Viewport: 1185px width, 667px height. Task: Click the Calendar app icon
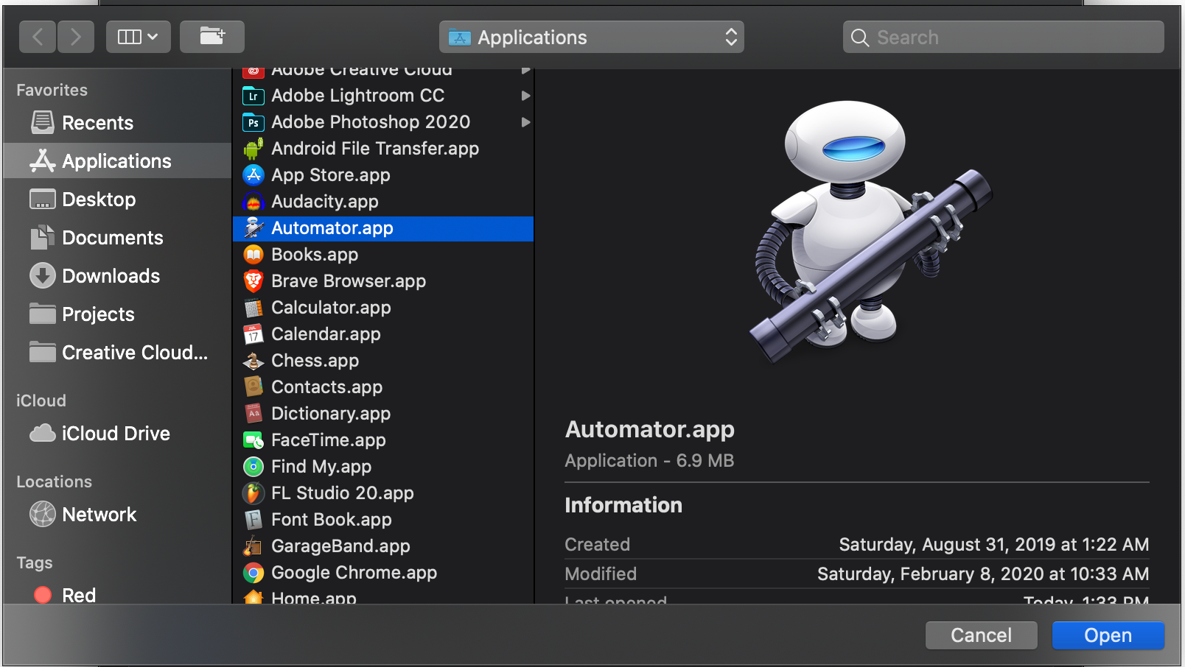[x=254, y=334]
